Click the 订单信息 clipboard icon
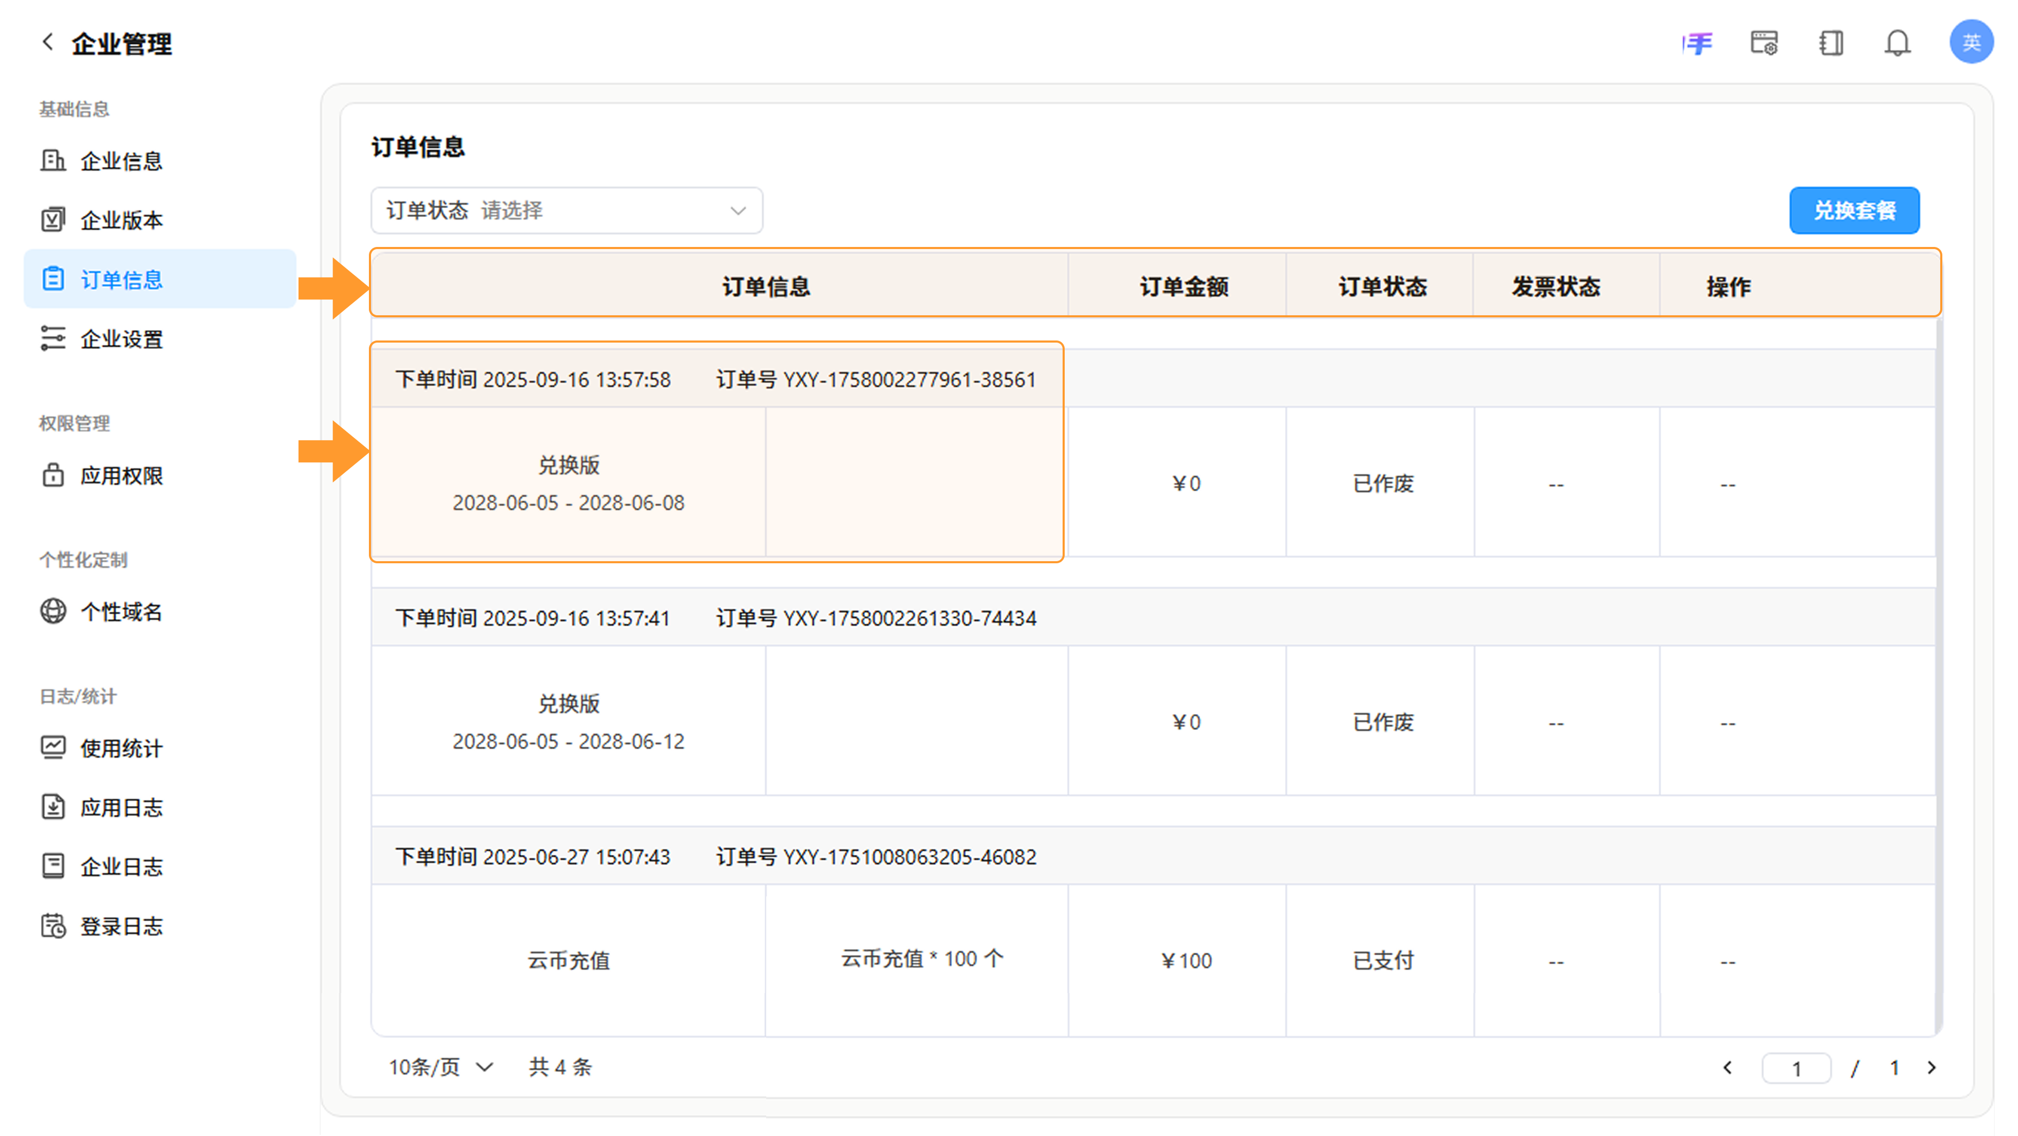This screenshot has height=1136, width=2018. coord(53,280)
